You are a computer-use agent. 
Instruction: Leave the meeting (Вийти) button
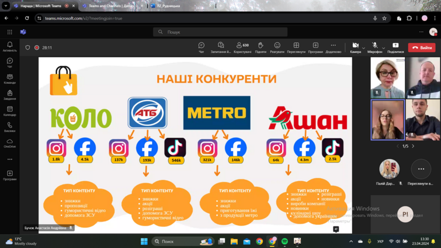[x=422, y=47]
